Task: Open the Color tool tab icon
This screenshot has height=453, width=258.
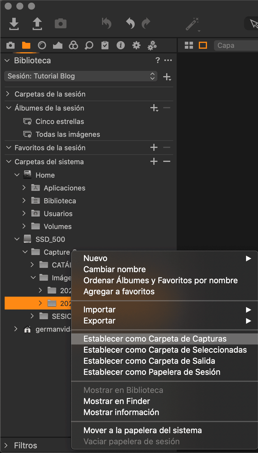Action: (73, 46)
